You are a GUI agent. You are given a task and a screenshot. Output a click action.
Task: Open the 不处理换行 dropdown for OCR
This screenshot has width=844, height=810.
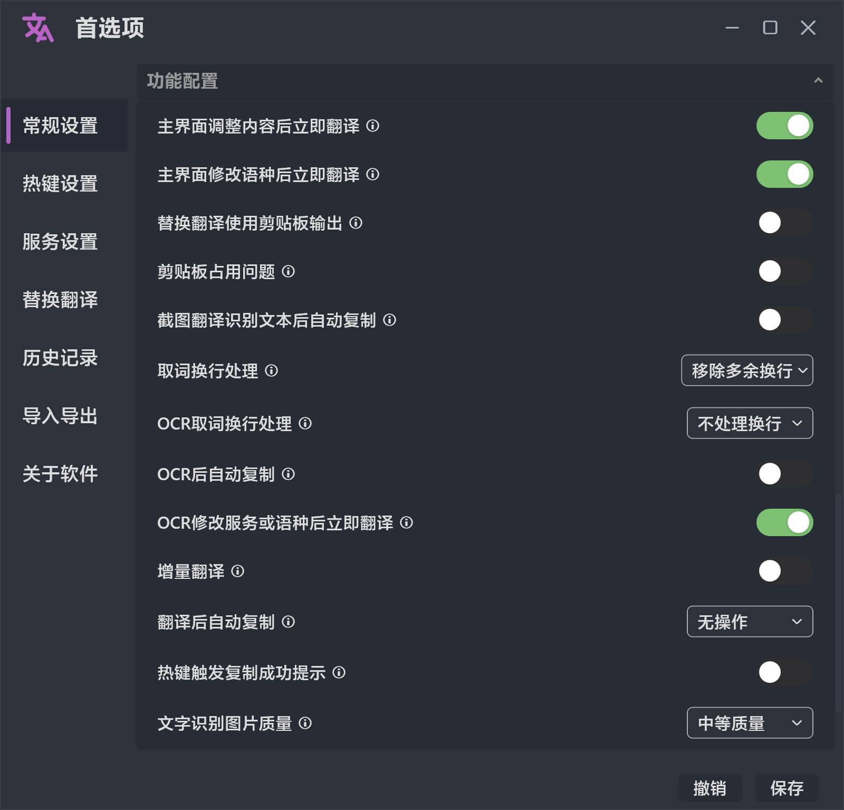pyautogui.click(x=750, y=423)
